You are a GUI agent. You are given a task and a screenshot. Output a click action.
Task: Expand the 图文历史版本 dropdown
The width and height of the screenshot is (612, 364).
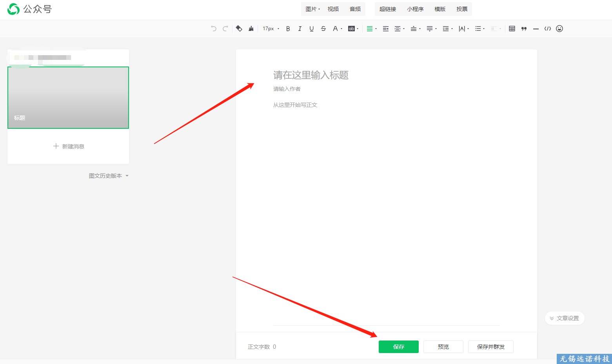click(109, 176)
